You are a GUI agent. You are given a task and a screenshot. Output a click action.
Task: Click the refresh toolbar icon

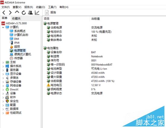(x=24, y=13)
